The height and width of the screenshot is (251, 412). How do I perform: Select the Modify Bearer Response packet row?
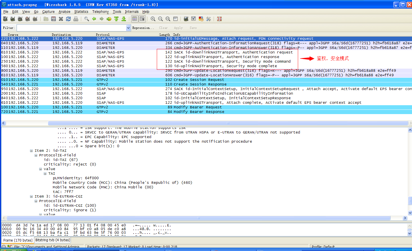pos(206,112)
